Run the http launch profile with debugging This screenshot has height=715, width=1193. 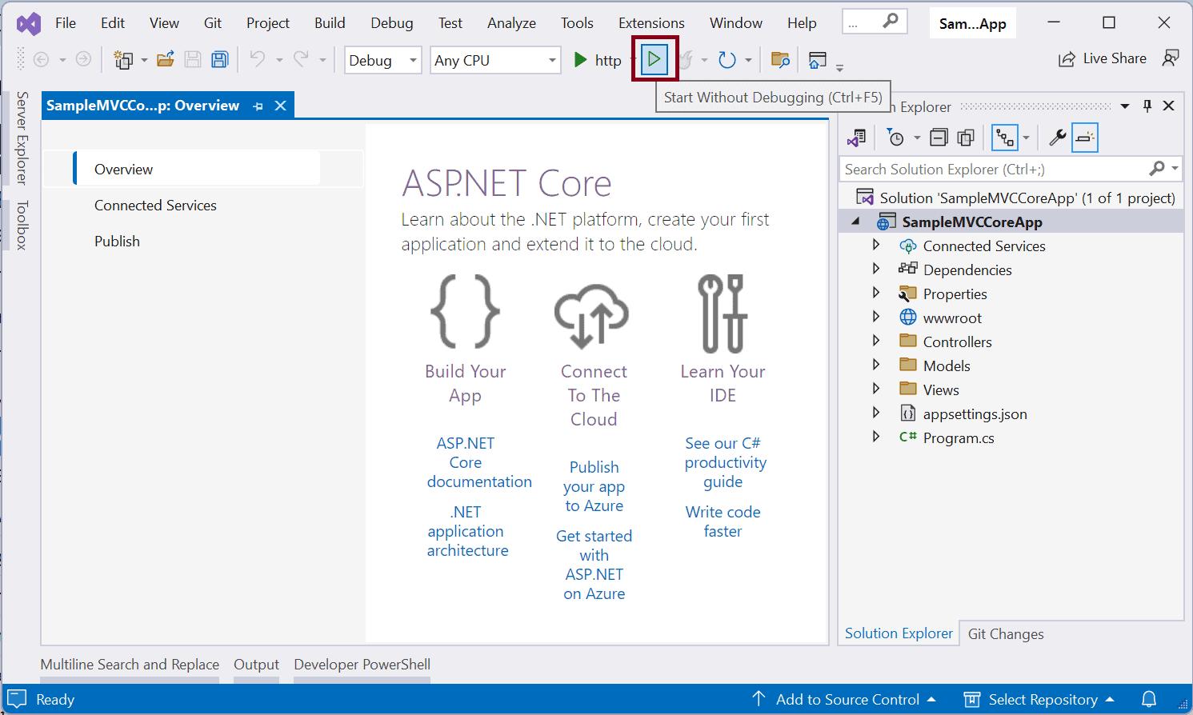tap(579, 59)
